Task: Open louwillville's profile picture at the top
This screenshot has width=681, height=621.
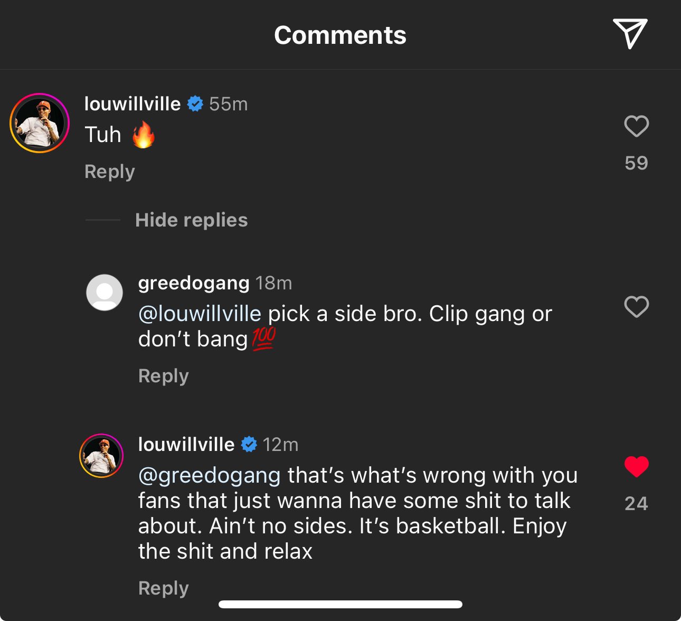Action: (x=39, y=123)
